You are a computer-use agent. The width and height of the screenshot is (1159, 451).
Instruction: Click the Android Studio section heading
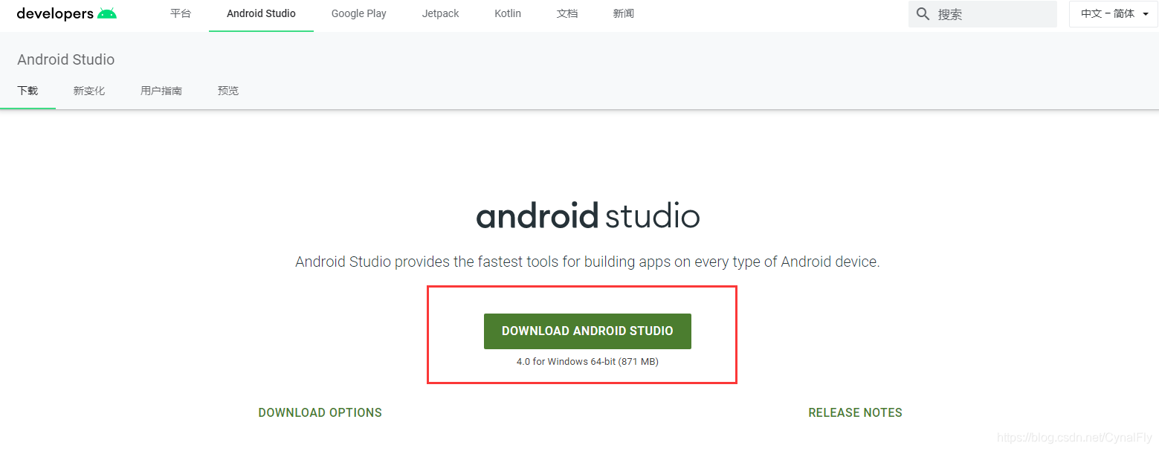[x=66, y=59]
